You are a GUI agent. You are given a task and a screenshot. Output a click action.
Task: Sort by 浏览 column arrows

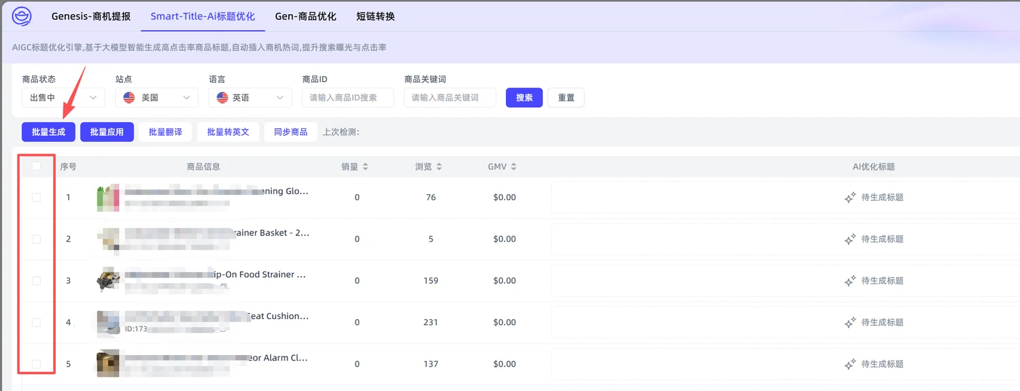439,166
